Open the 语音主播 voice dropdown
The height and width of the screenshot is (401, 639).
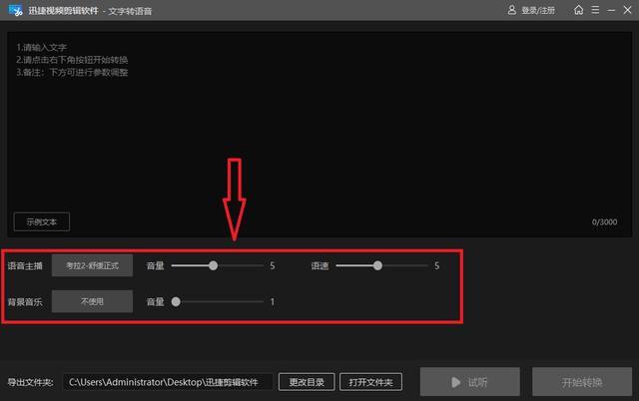click(x=92, y=266)
